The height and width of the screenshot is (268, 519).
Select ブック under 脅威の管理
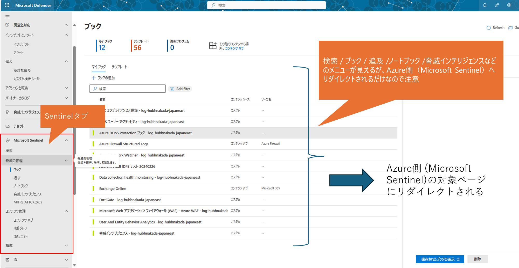click(17, 170)
